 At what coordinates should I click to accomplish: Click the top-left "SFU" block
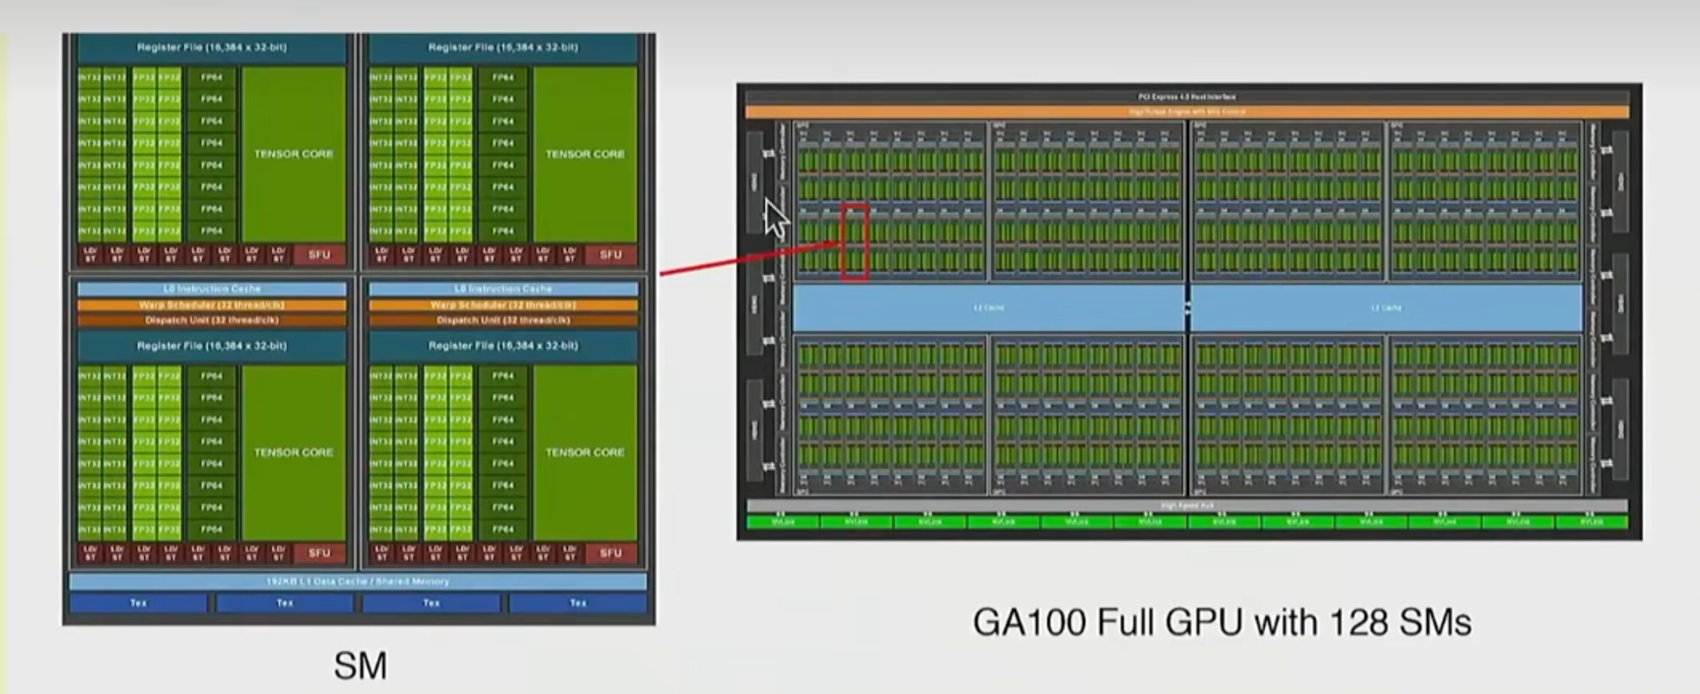(320, 255)
